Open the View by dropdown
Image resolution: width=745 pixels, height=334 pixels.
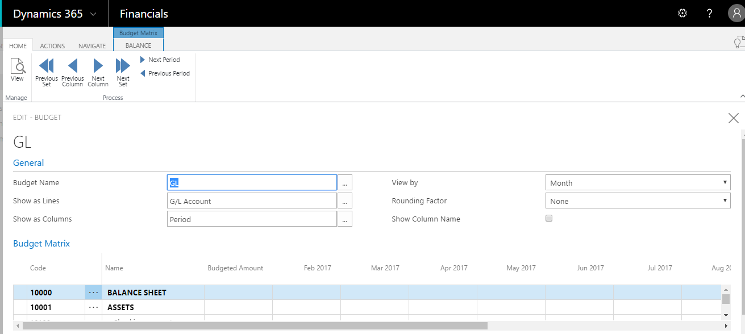638,183
